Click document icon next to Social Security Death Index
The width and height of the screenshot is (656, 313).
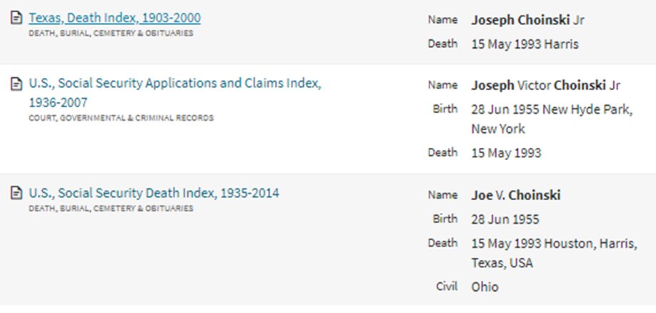click(16, 193)
